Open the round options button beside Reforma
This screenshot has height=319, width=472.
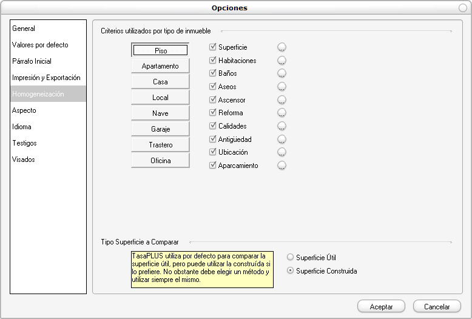(282, 113)
